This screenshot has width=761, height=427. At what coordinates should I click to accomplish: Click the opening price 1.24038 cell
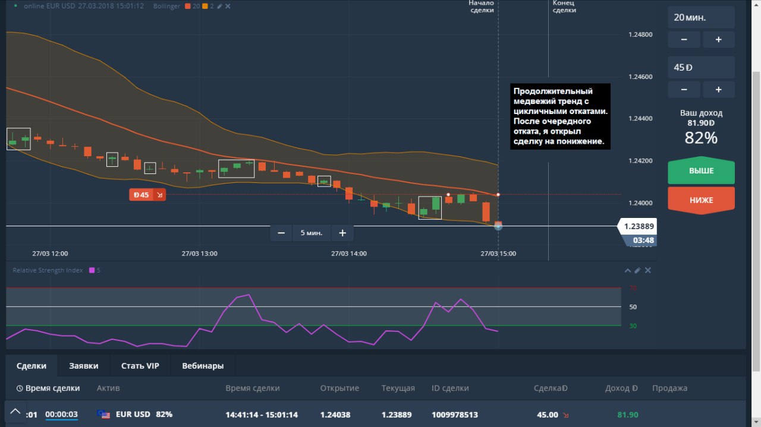coord(335,415)
